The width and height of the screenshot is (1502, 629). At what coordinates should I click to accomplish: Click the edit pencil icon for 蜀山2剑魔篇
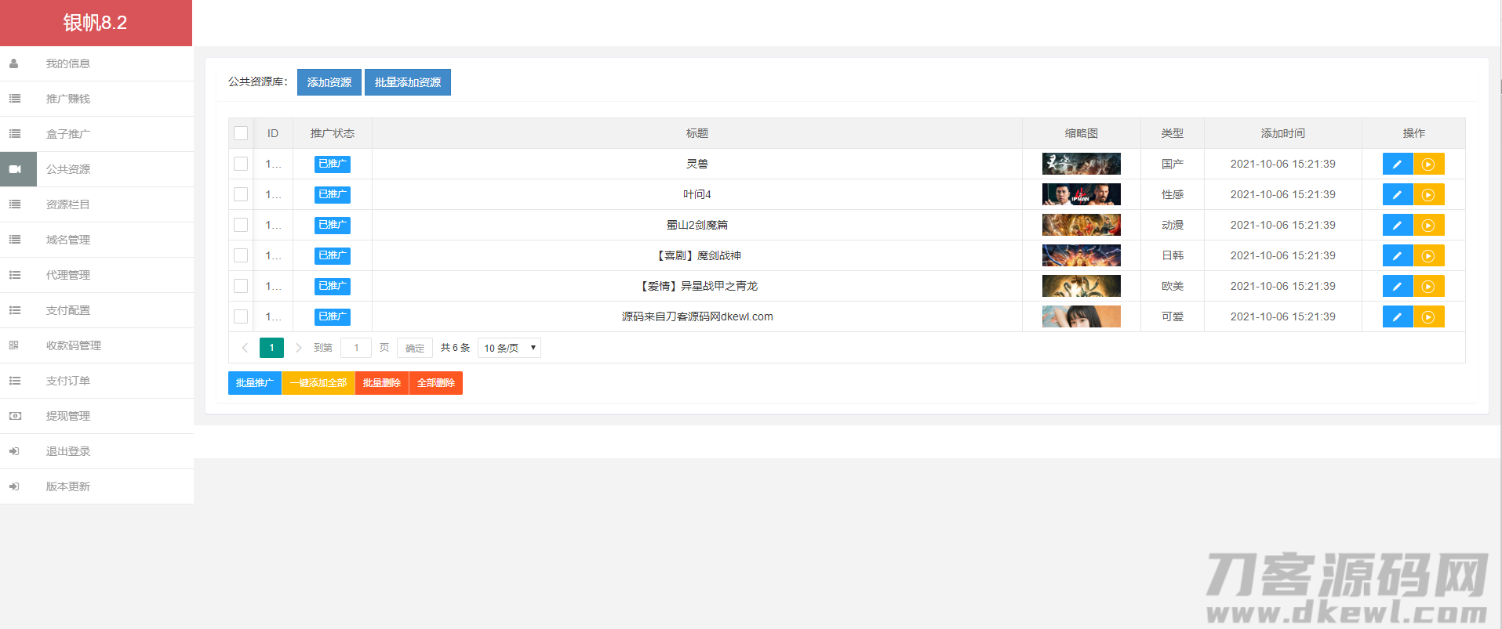click(1397, 226)
